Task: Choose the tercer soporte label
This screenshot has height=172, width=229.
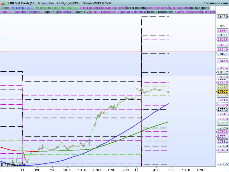Action: coord(136,8)
